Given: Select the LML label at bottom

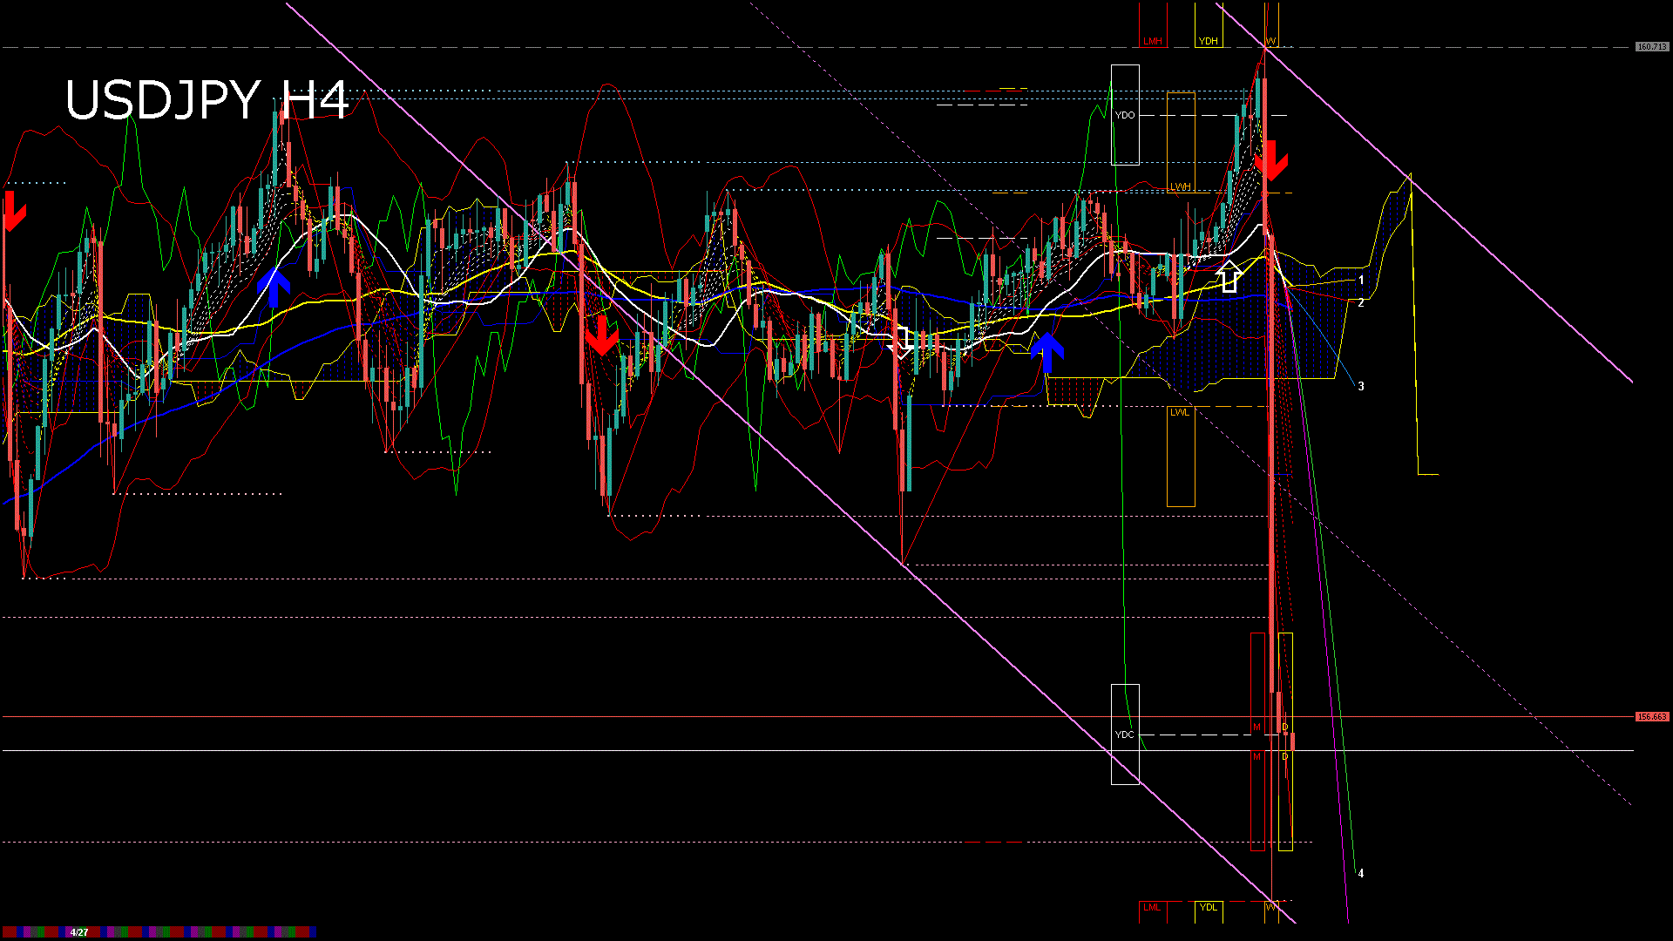Looking at the screenshot, I should point(1152,908).
